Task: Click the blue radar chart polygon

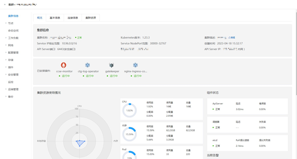Action: tap(80, 143)
